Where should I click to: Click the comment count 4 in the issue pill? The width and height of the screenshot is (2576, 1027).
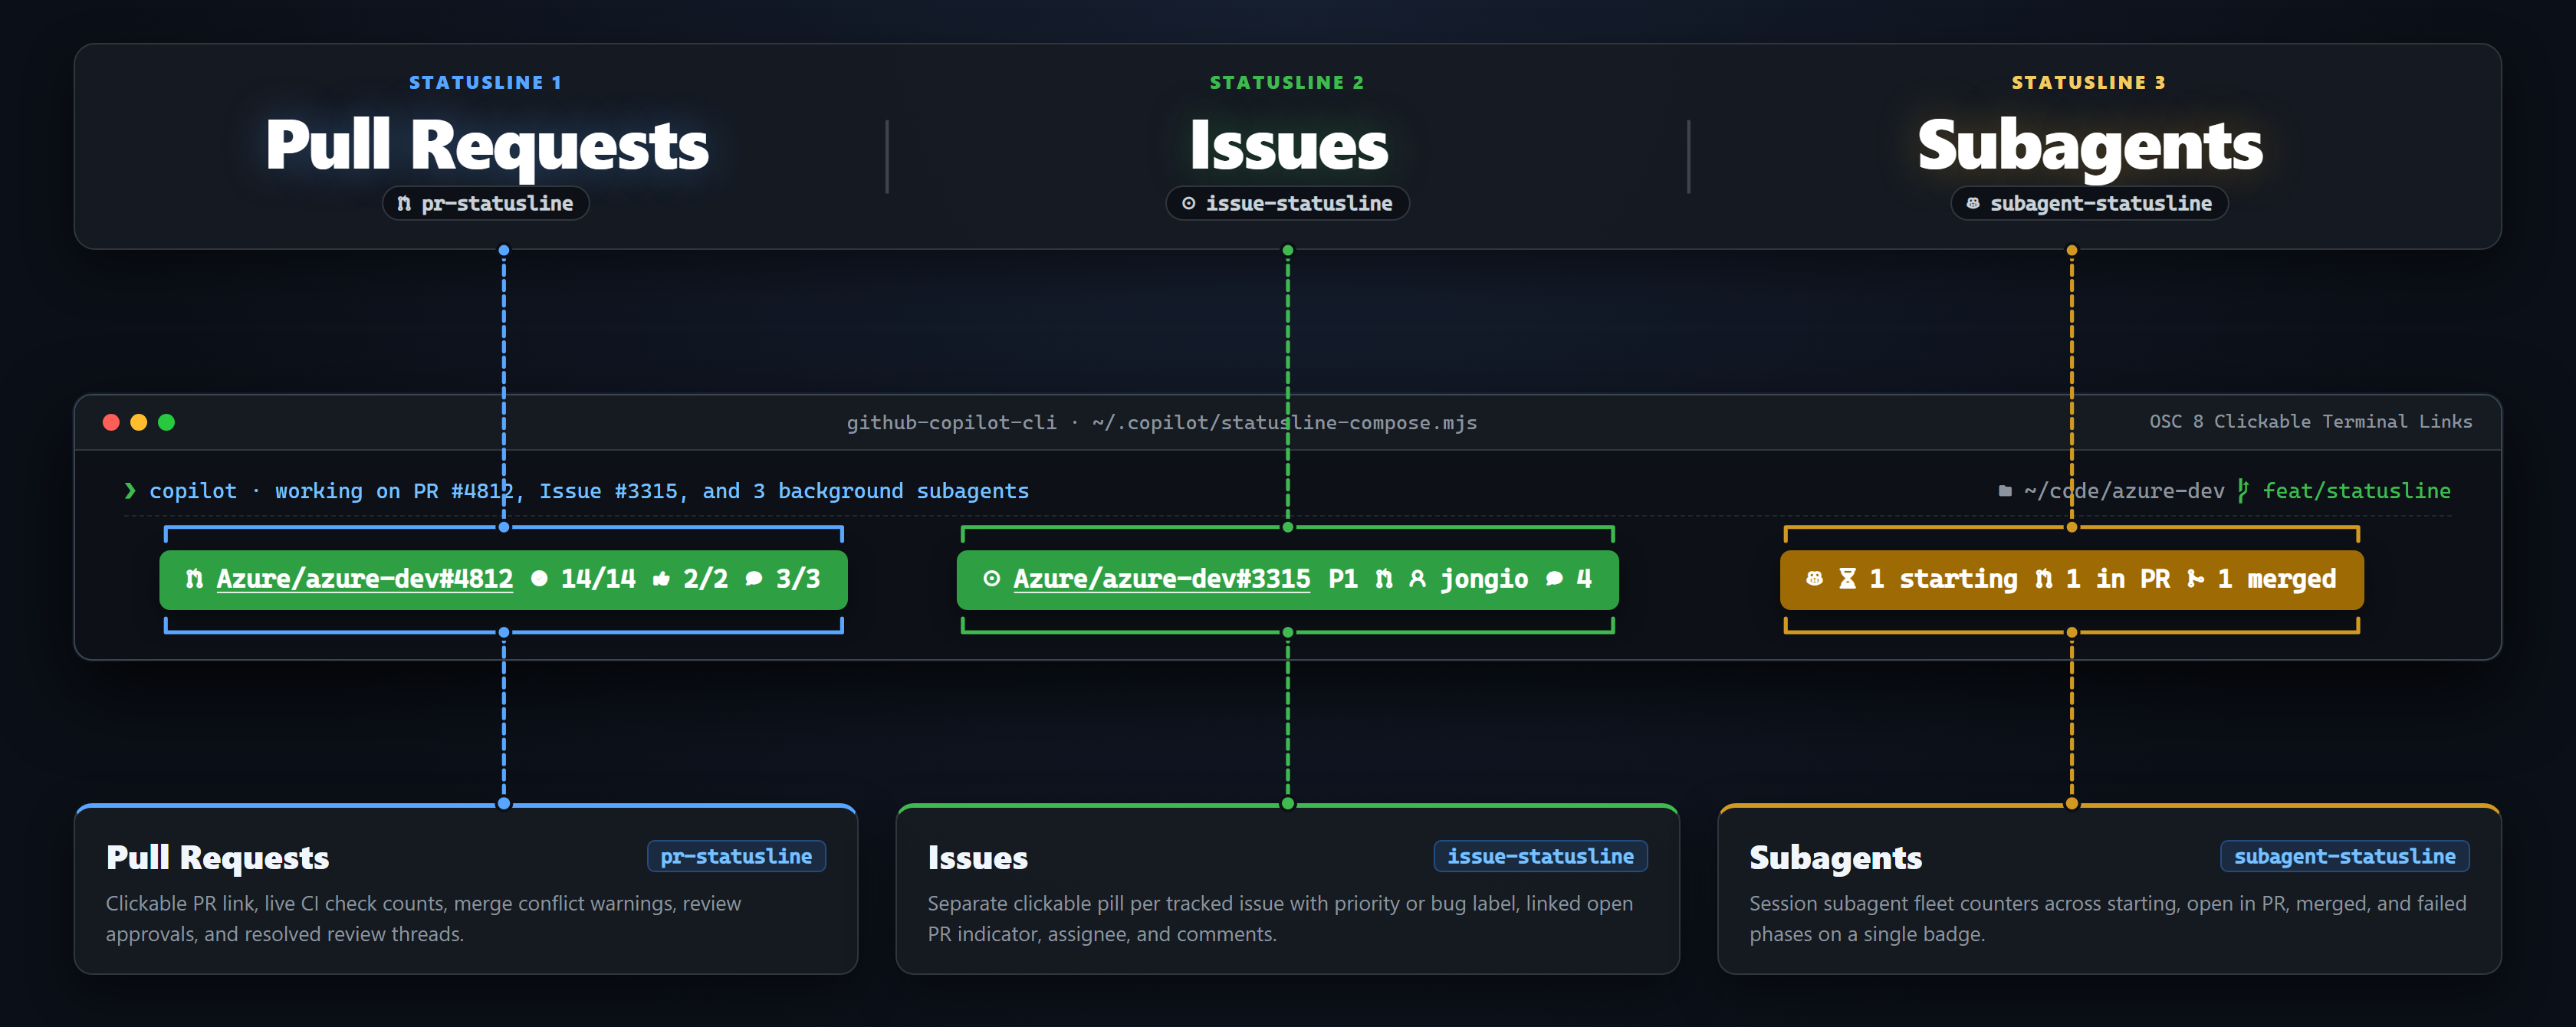click(x=1584, y=579)
